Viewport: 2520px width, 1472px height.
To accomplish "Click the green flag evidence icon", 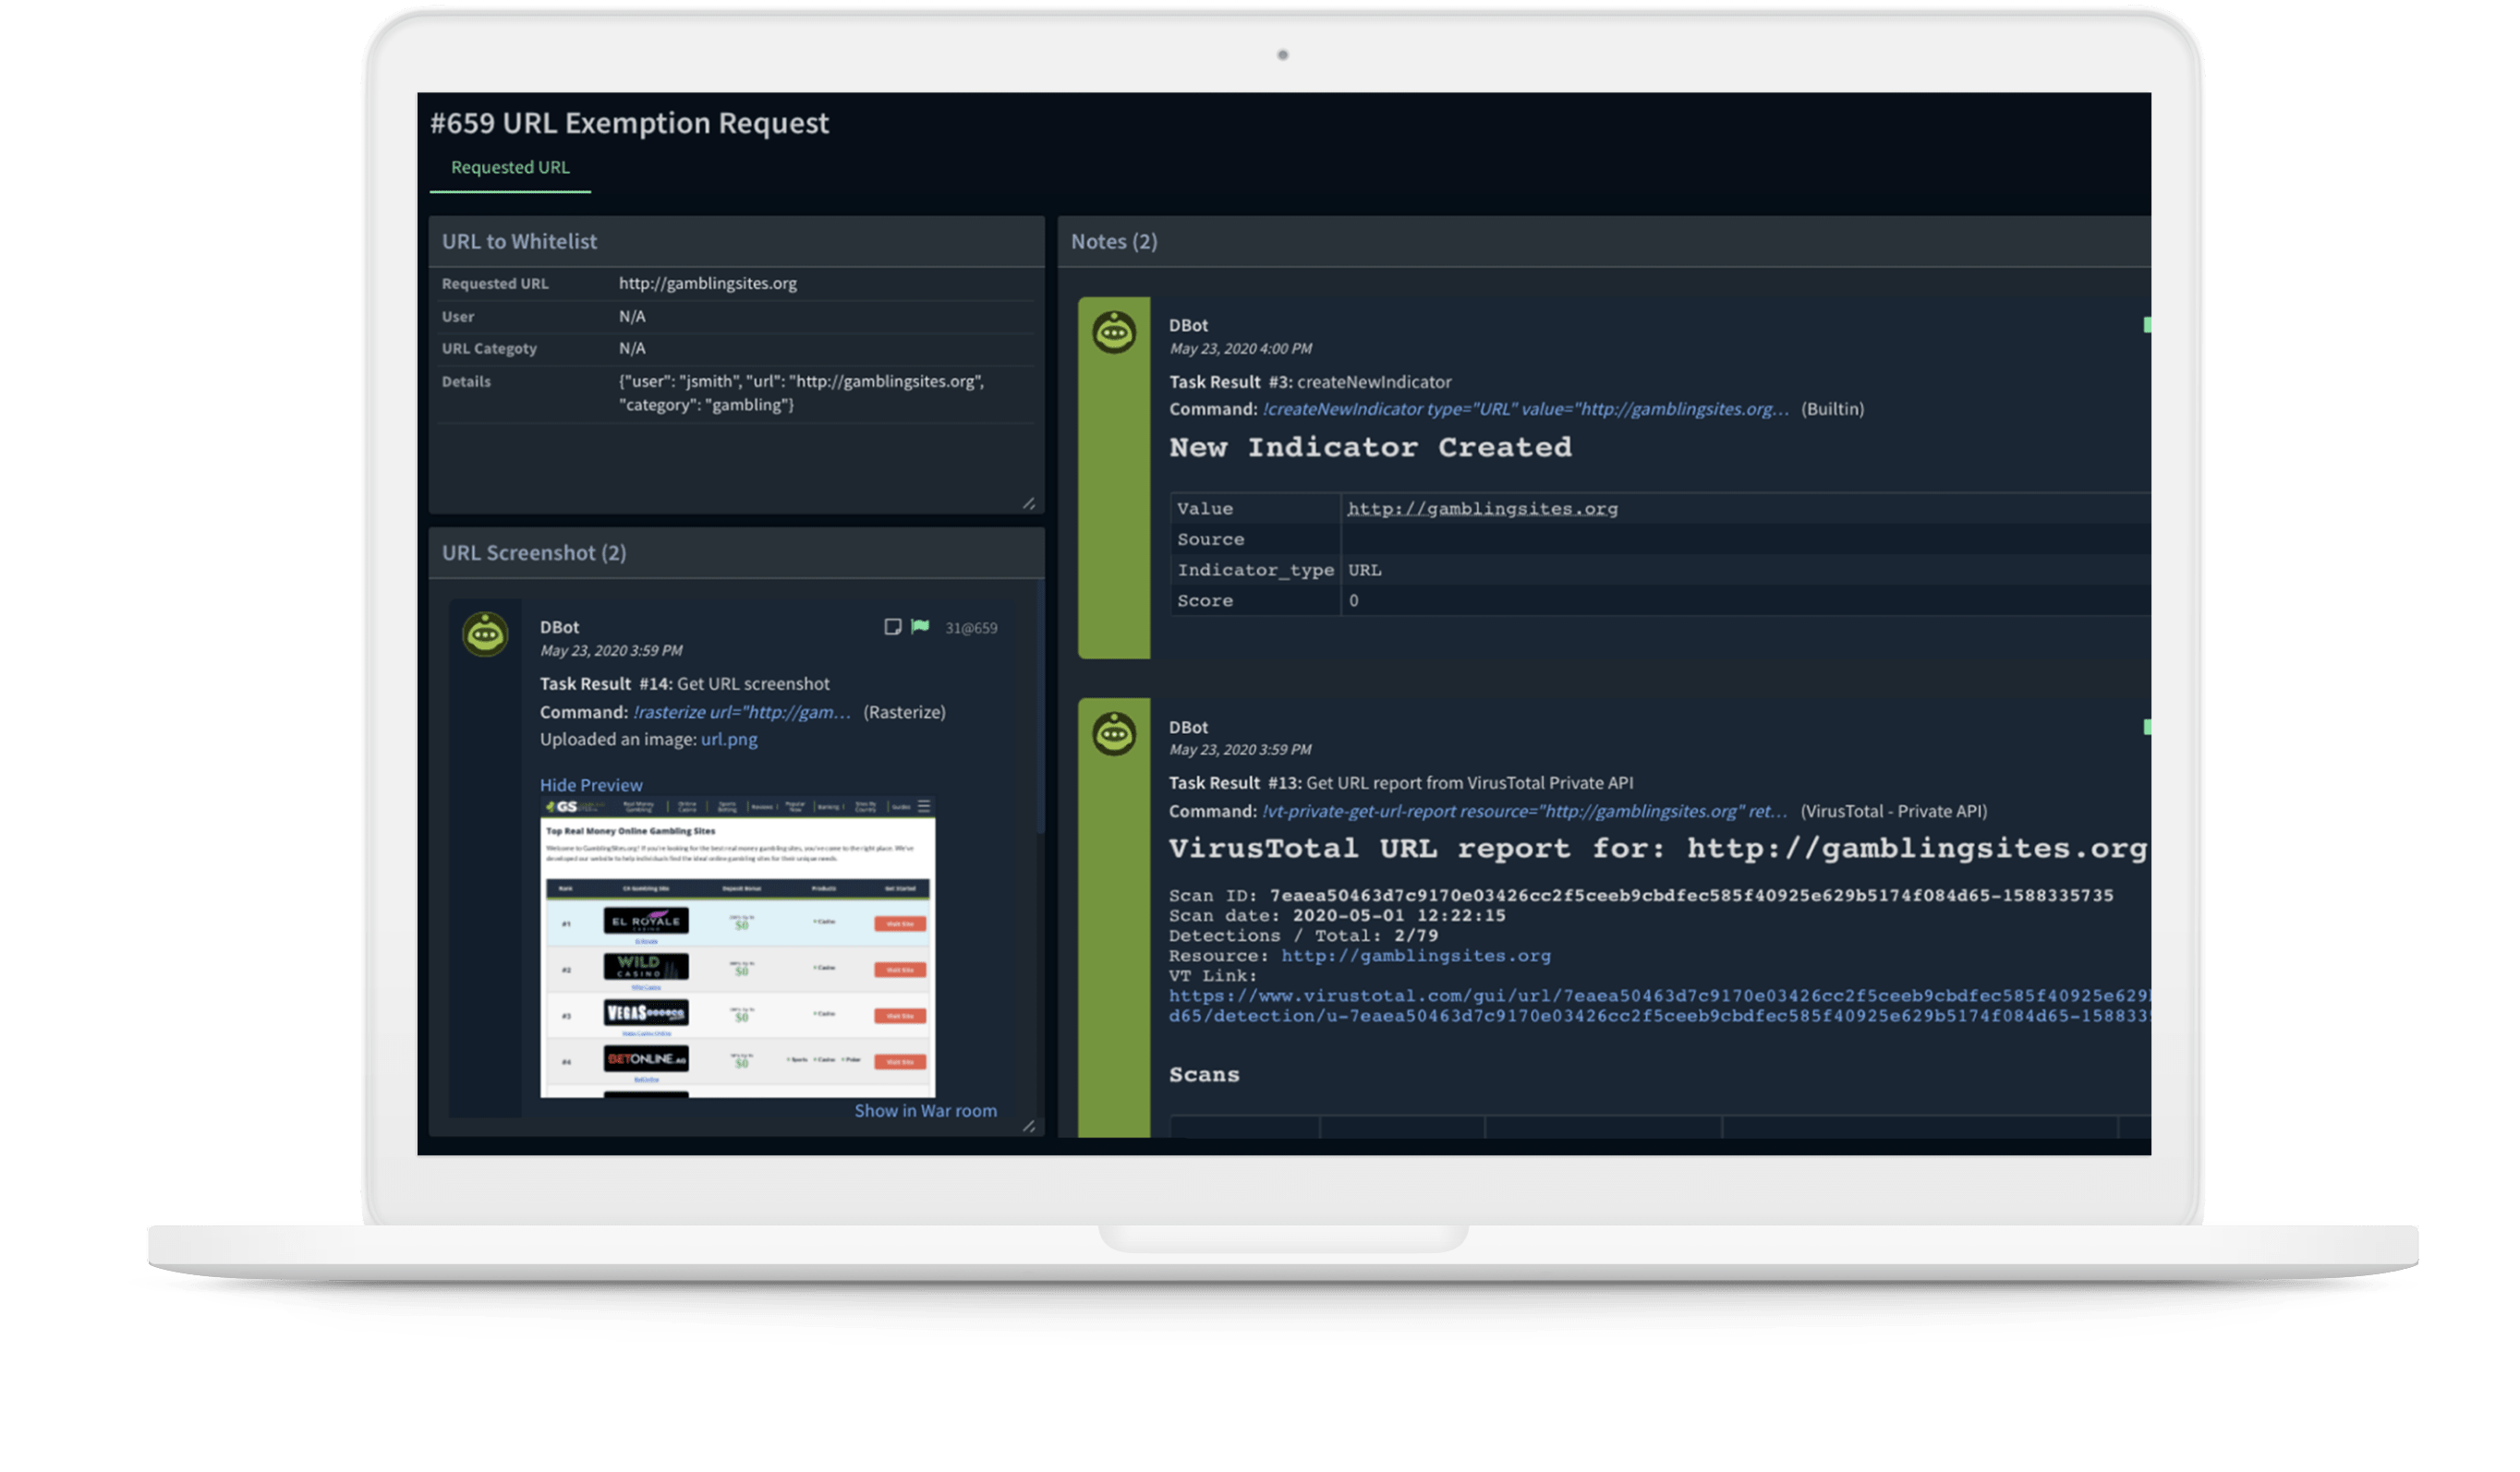I will click(920, 626).
